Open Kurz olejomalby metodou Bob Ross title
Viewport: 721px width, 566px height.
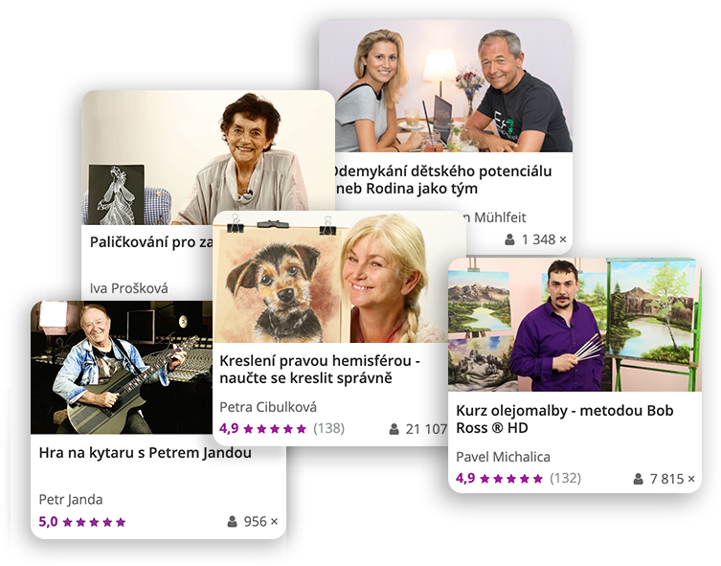[565, 419]
